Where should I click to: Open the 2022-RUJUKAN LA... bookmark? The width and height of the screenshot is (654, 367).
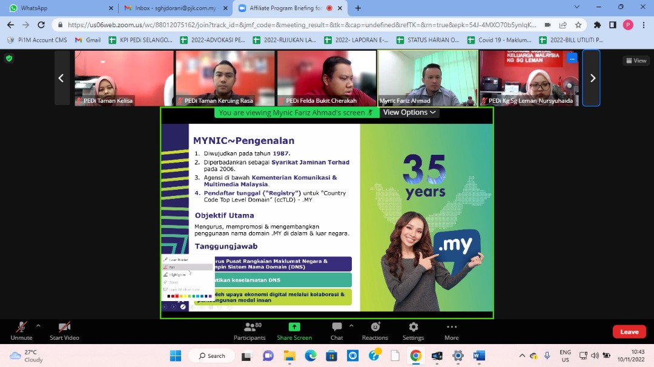pos(285,40)
